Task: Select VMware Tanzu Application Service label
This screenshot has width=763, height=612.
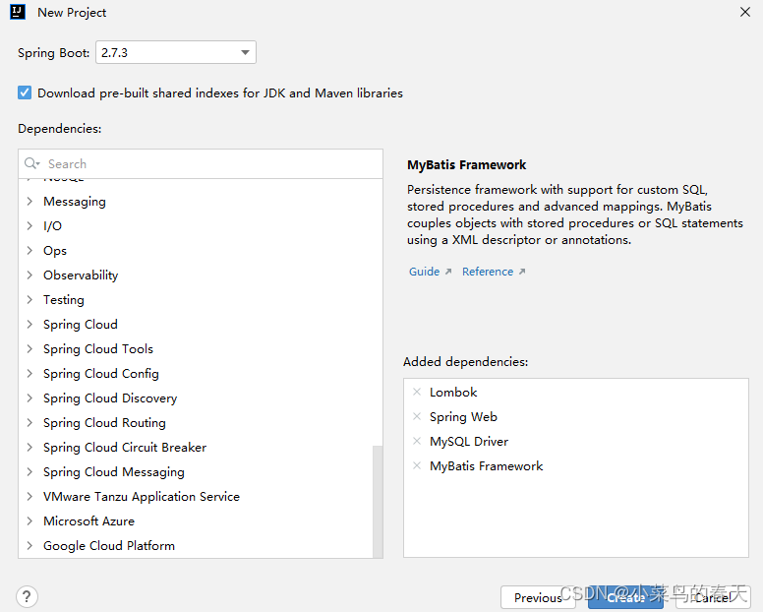Action: tap(142, 496)
